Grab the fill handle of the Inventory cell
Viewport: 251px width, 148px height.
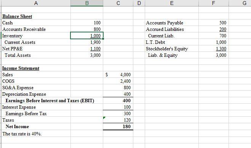[x=103, y=39]
